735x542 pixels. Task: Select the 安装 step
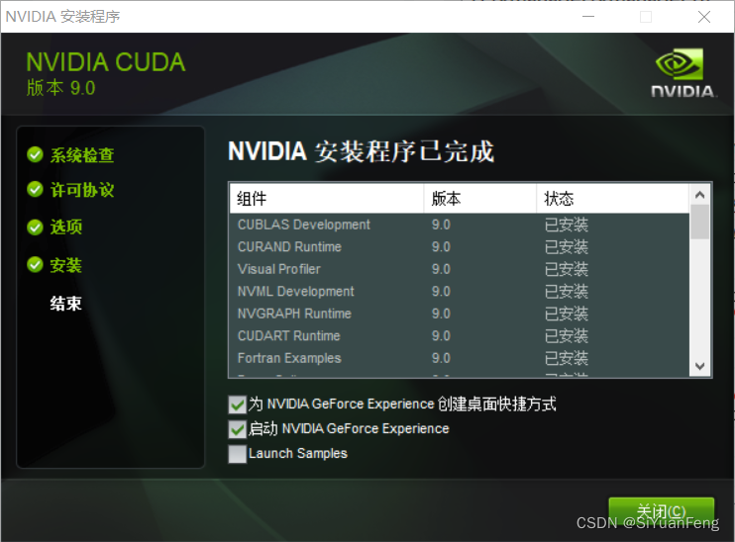66,265
